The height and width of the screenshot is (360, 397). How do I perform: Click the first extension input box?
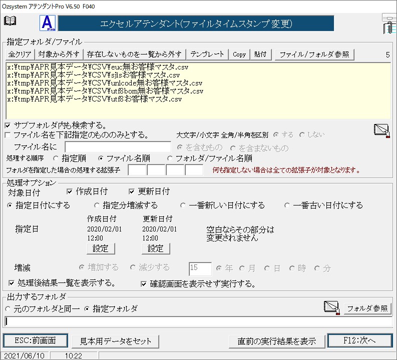(137, 170)
